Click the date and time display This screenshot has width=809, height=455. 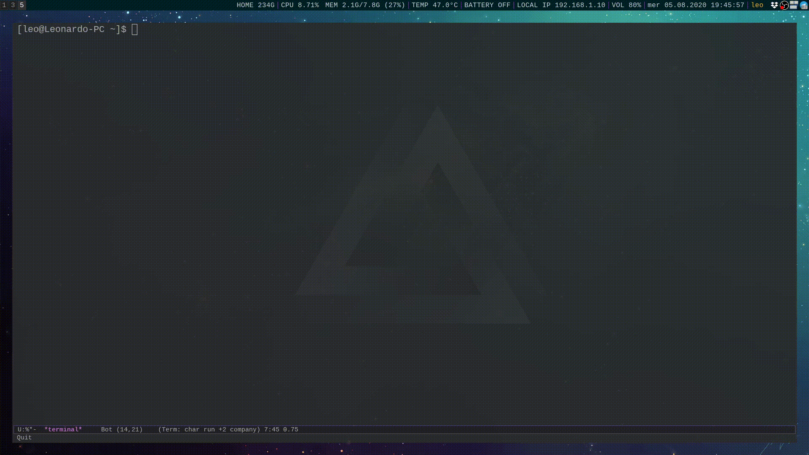pos(696,5)
